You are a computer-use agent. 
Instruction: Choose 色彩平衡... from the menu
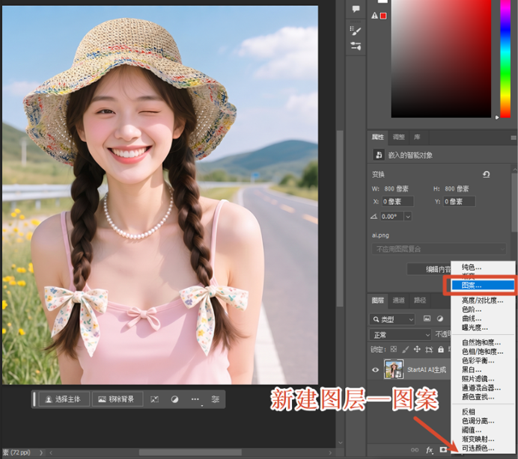(x=483, y=360)
